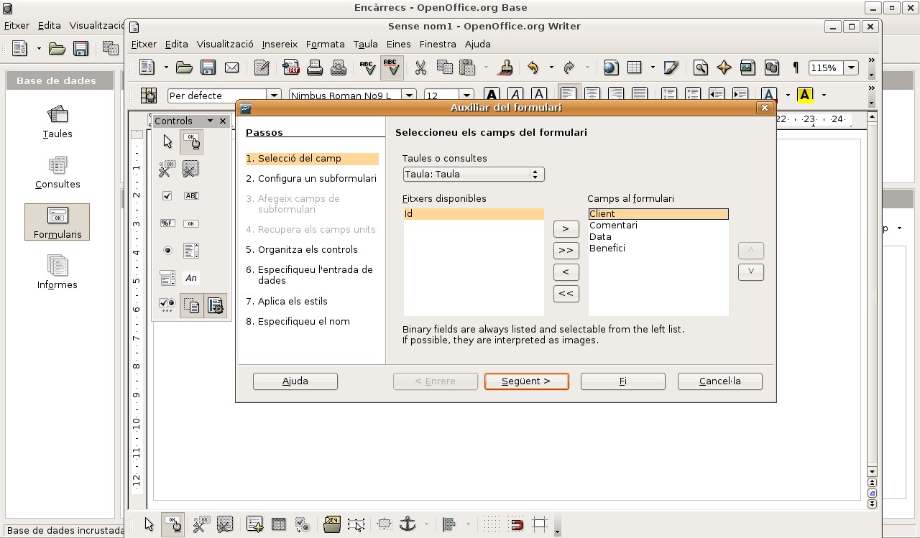Select the Text Box control tool
Image resolution: width=920 pixels, height=538 pixels.
[x=192, y=195]
